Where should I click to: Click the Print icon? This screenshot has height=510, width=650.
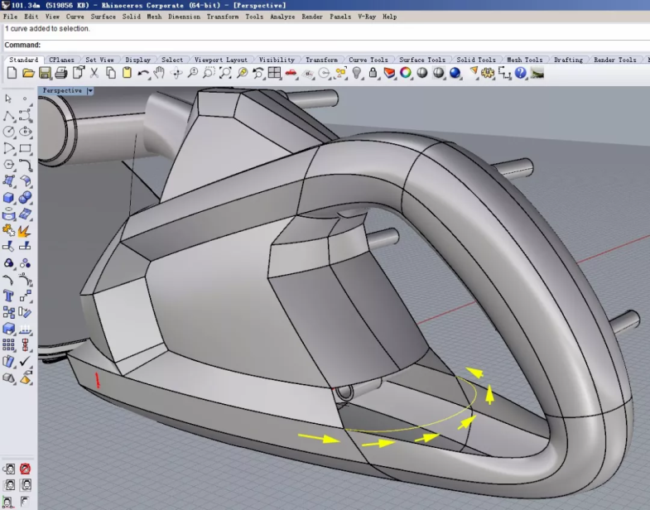62,73
